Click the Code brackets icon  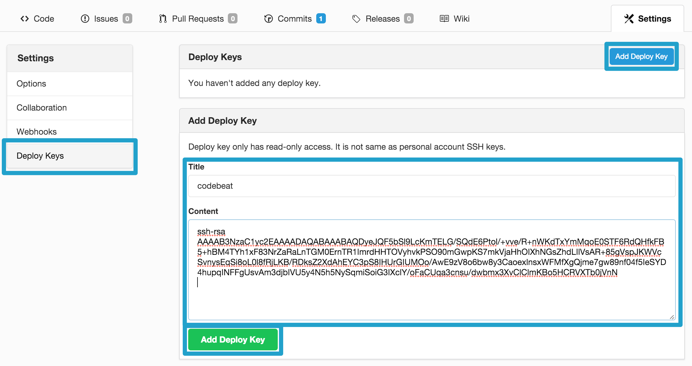tap(25, 19)
